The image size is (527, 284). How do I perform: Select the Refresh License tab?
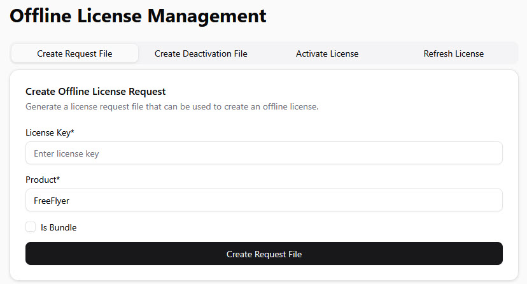click(453, 53)
